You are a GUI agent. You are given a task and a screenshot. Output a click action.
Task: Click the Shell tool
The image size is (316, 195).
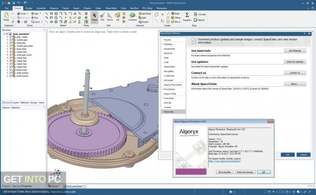click(x=175, y=14)
